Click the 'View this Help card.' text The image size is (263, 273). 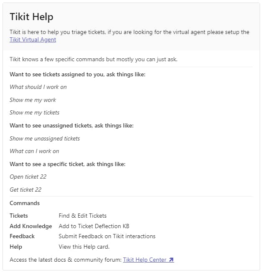84,247
